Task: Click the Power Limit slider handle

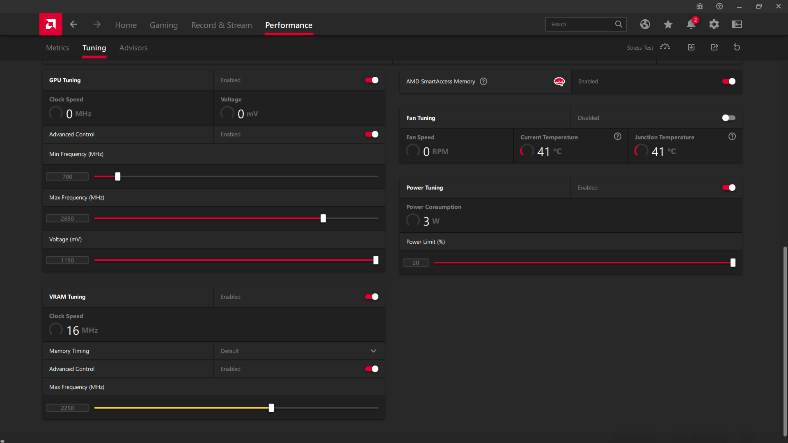Action: 733,263
